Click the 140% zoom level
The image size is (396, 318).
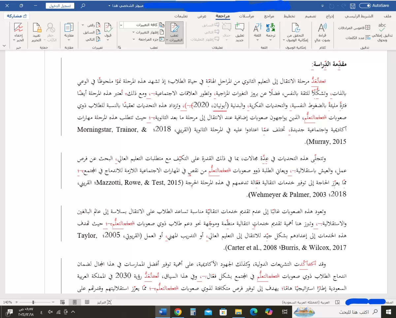point(7,302)
